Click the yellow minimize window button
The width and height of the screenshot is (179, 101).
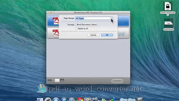[x=51, y=12]
